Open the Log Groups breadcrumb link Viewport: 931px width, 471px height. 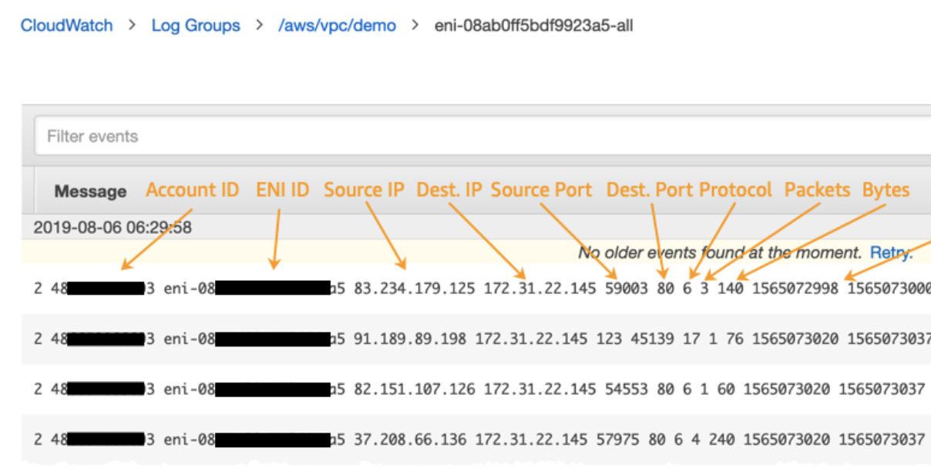[x=196, y=25]
